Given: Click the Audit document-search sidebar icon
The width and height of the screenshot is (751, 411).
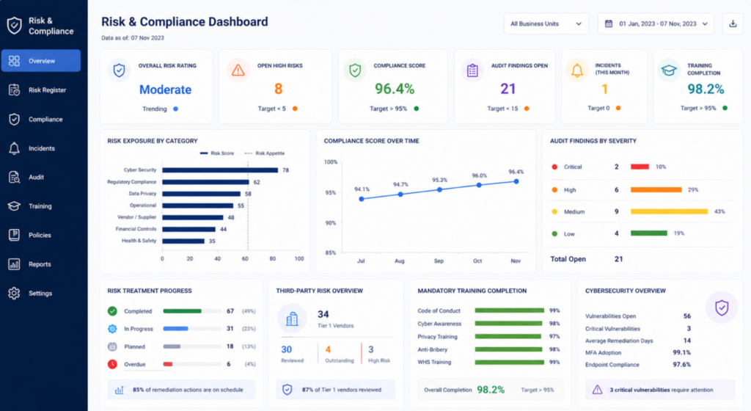Looking at the screenshot, I should coord(15,177).
